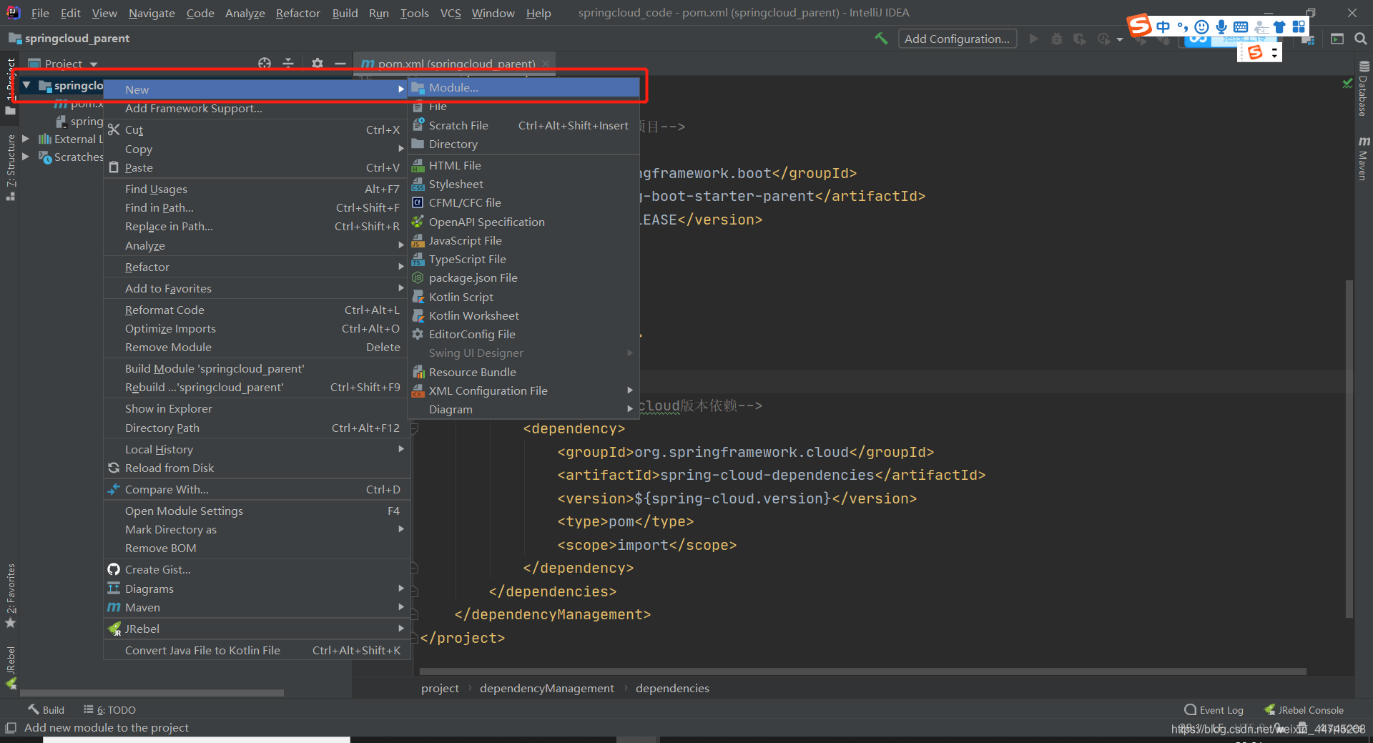
Task: Expand the Diagram submenu in New menu
Action: point(523,409)
